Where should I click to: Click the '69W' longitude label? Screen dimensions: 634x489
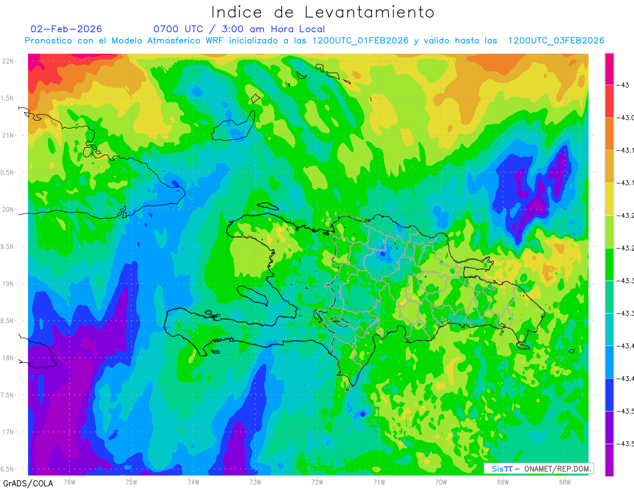click(x=503, y=482)
